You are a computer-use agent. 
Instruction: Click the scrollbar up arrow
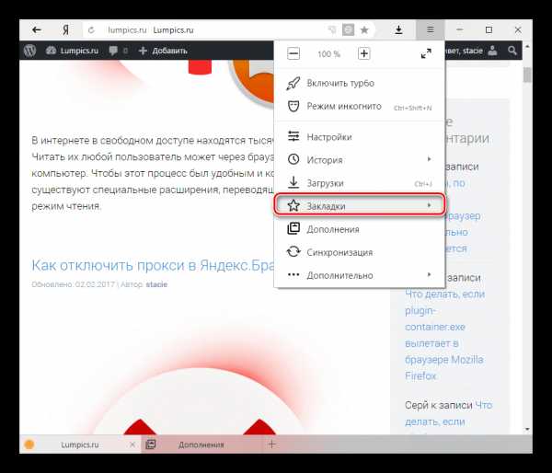527,47
